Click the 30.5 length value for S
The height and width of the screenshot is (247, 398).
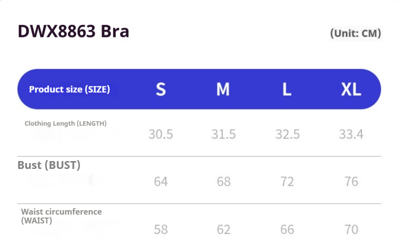[161, 134]
